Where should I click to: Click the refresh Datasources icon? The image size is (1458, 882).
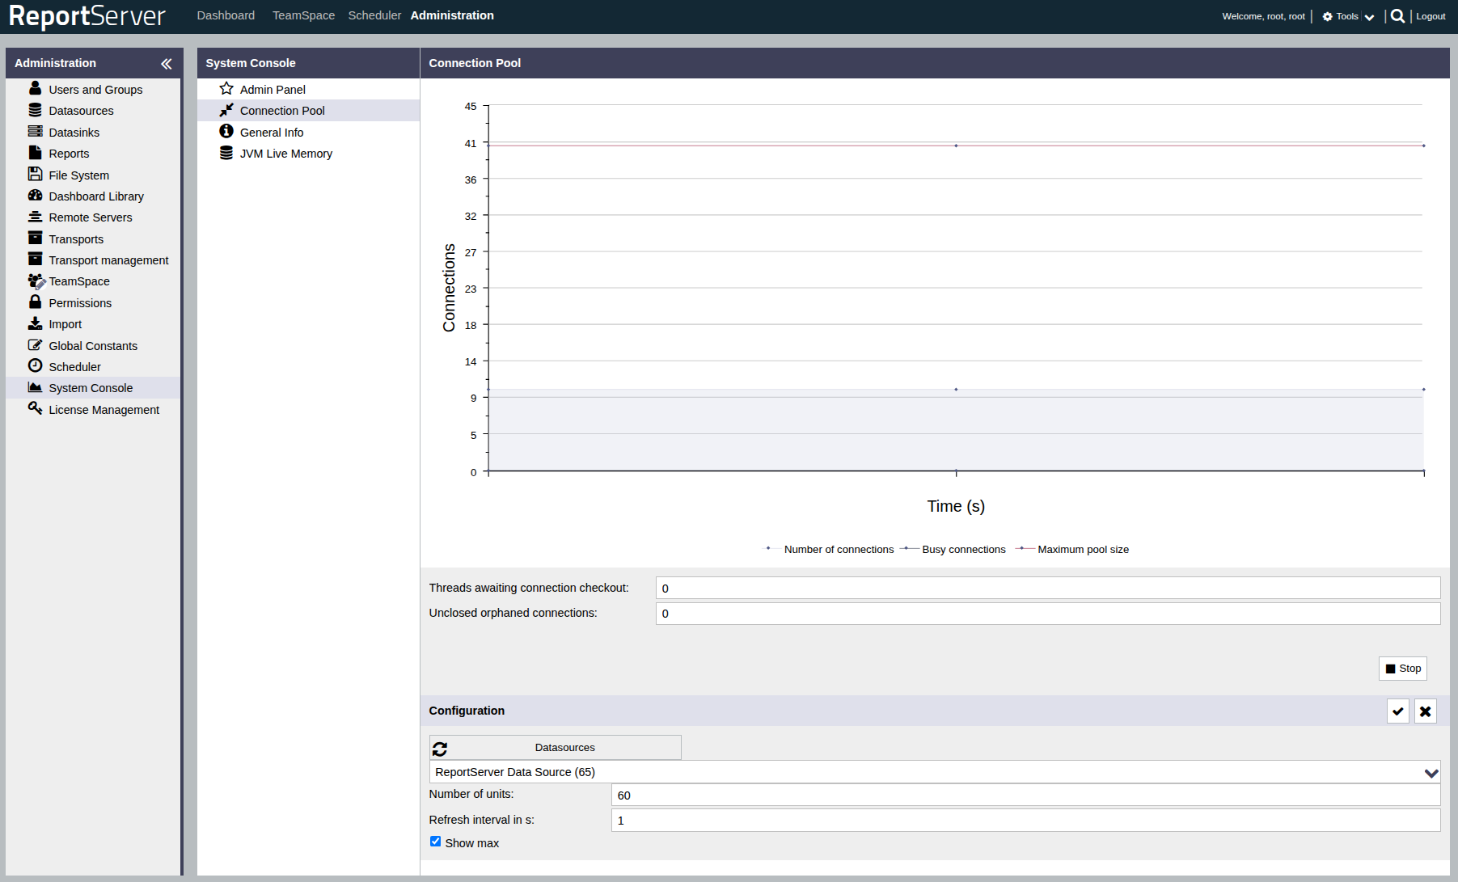coord(440,749)
